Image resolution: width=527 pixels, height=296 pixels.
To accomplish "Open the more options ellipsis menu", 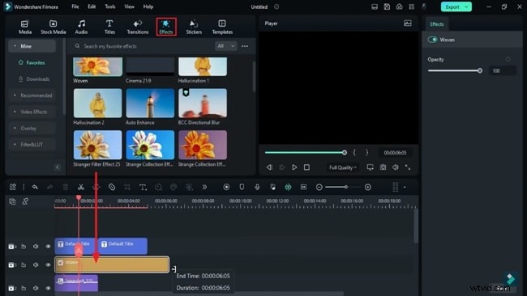I will pyautogui.click(x=245, y=46).
